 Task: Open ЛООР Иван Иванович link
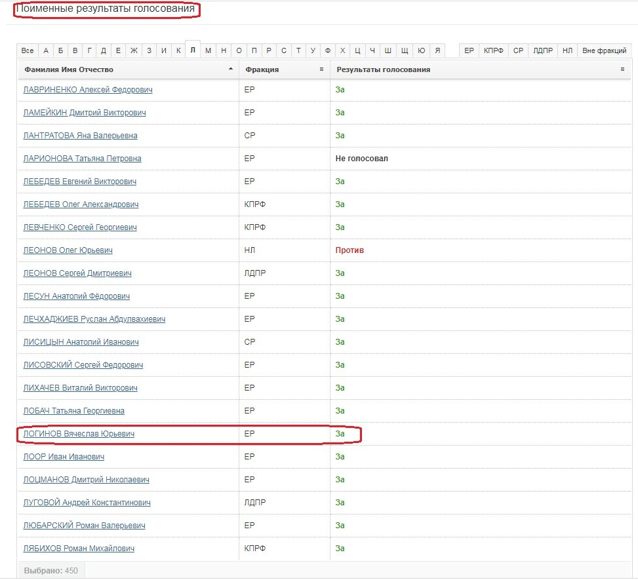[64, 456]
